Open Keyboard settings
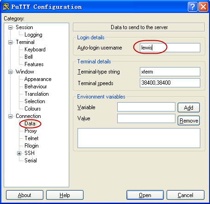Image resolution: width=210 pixels, height=204 pixels. tap(35, 49)
